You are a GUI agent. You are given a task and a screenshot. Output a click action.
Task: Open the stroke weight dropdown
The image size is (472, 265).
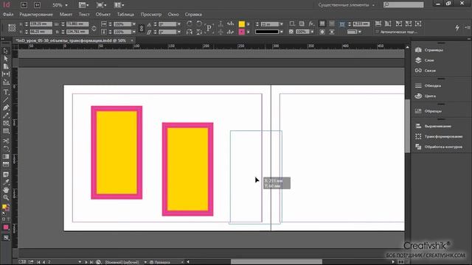point(282,24)
